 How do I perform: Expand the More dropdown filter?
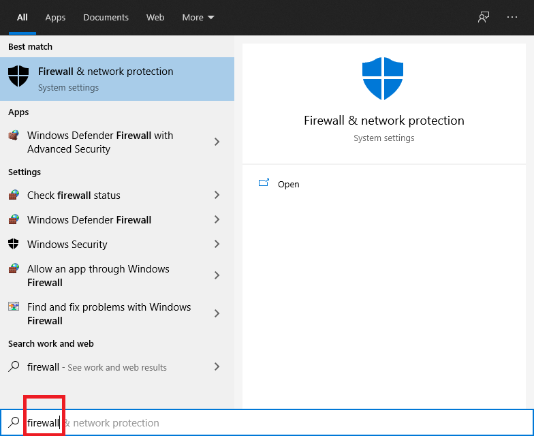[198, 17]
